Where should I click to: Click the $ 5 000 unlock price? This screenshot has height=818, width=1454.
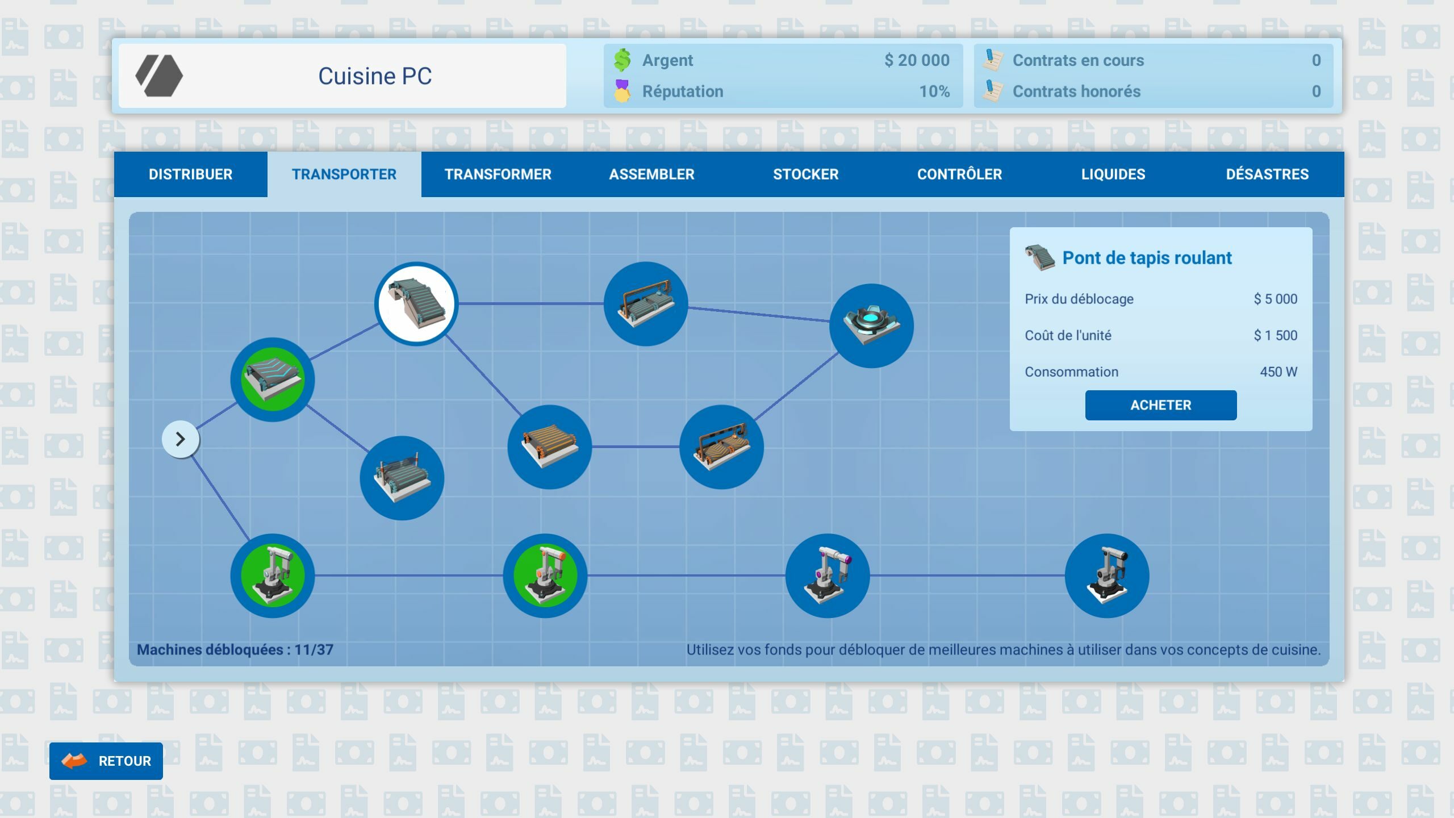[1276, 299]
